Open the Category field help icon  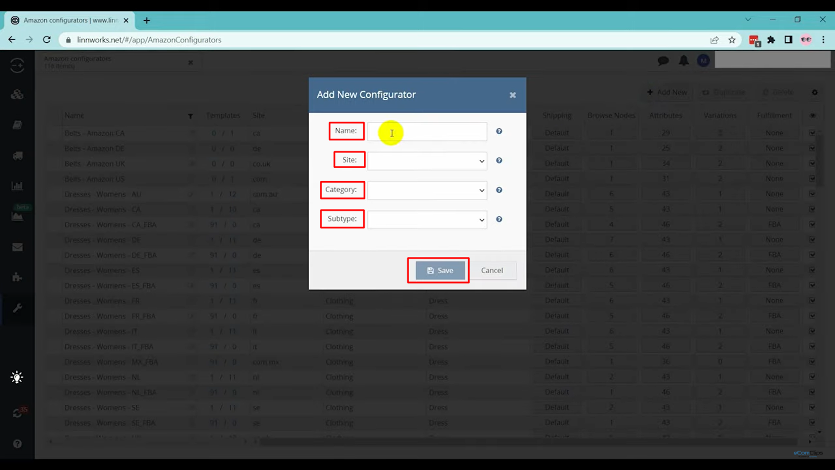coord(499,190)
